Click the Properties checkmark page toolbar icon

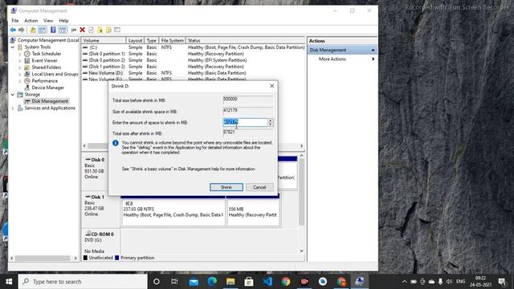point(91,31)
